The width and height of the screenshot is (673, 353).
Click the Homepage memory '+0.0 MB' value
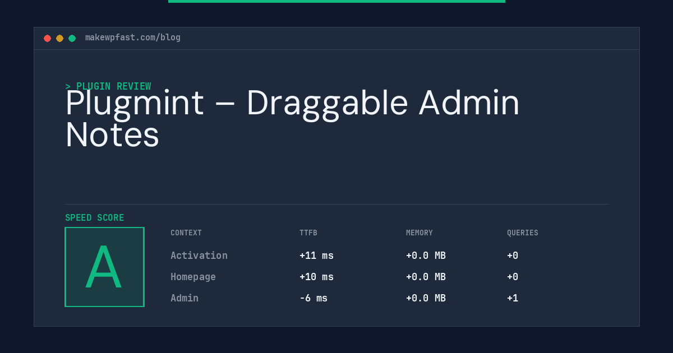[x=426, y=277]
